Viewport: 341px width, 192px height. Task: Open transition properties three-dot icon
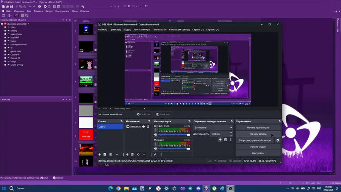(x=231, y=140)
